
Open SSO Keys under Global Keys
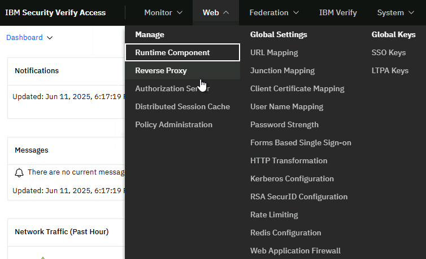(x=389, y=52)
